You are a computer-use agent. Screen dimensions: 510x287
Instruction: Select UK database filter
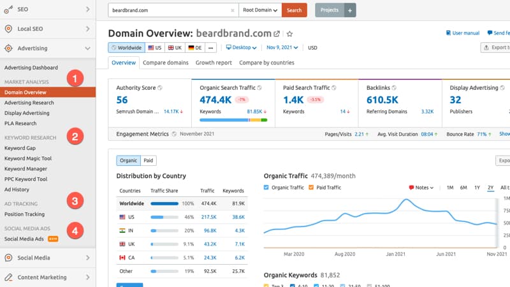tap(175, 47)
